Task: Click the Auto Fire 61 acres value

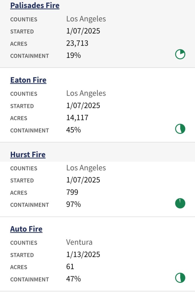Action: click(70, 267)
